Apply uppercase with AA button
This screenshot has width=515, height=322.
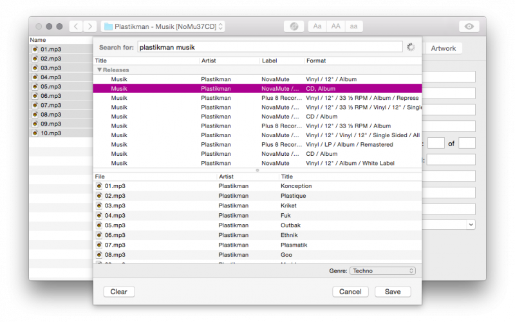click(x=335, y=26)
